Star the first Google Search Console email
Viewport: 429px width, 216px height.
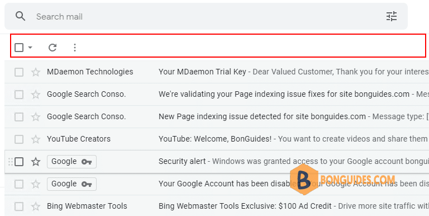[36, 95]
